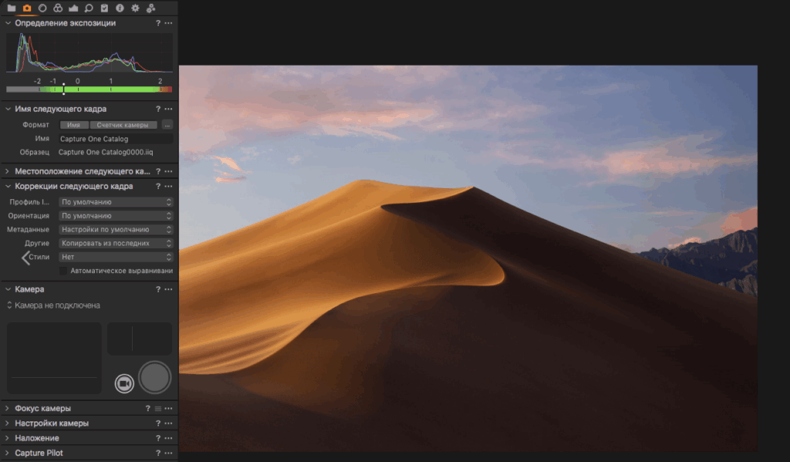Screen dimensions: 790x462
Task: Open help for Местоположение следующего кадра
Action: tap(157, 171)
